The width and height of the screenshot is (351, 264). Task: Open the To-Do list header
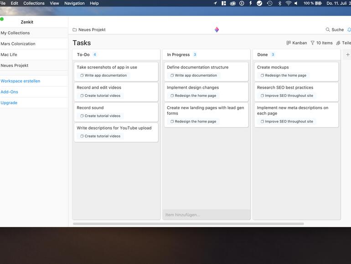click(116, 54)
